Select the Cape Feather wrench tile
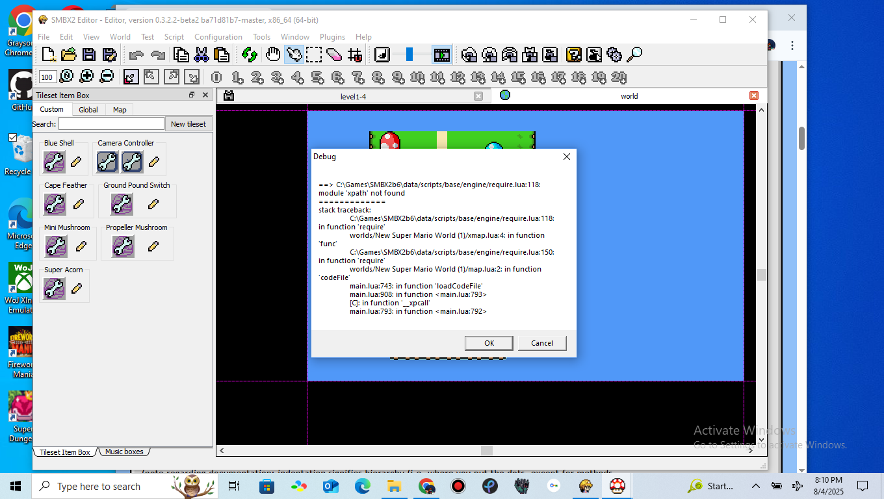Image resolution: width=884 pixels, height=499 pixels. coord(55,204)
